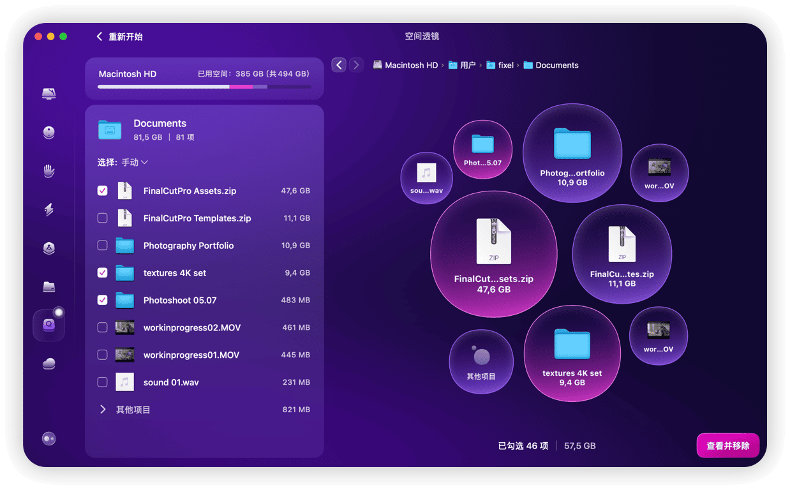Click the sound 01.wav music file icon in list

pos(124,382)
